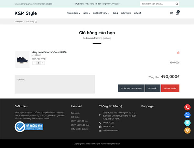This screenshot has height=148, width=194.
Task: Open the Điều khoản dịch vụ link
Action: [80, 129]
